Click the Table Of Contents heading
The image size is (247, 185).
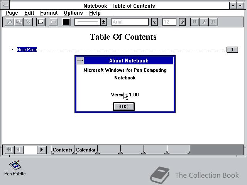coord(123,37)
